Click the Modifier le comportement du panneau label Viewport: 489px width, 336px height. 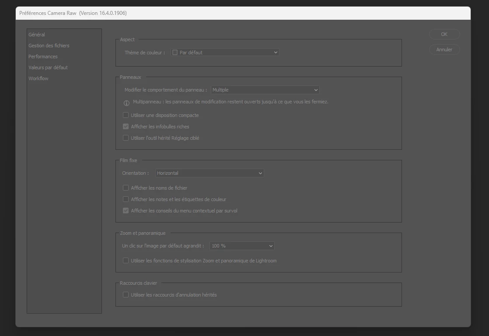[166, 90]
